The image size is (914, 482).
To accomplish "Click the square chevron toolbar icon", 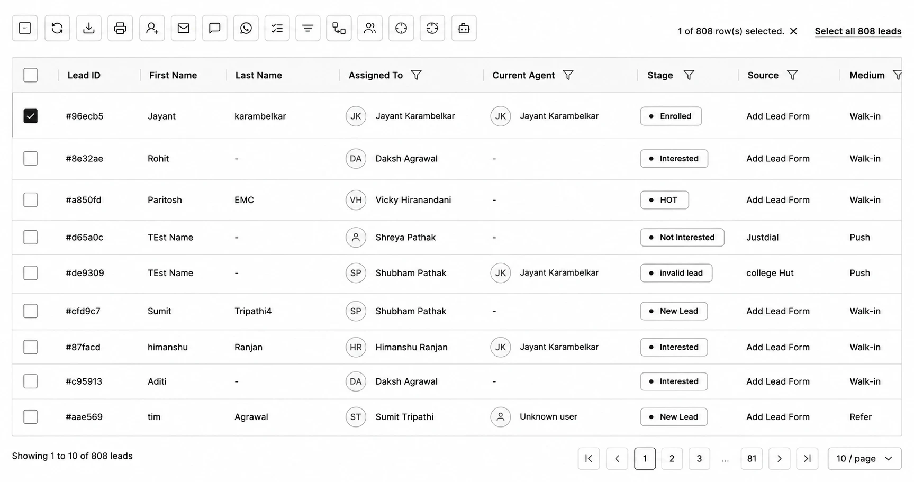I will coord(25,28).
